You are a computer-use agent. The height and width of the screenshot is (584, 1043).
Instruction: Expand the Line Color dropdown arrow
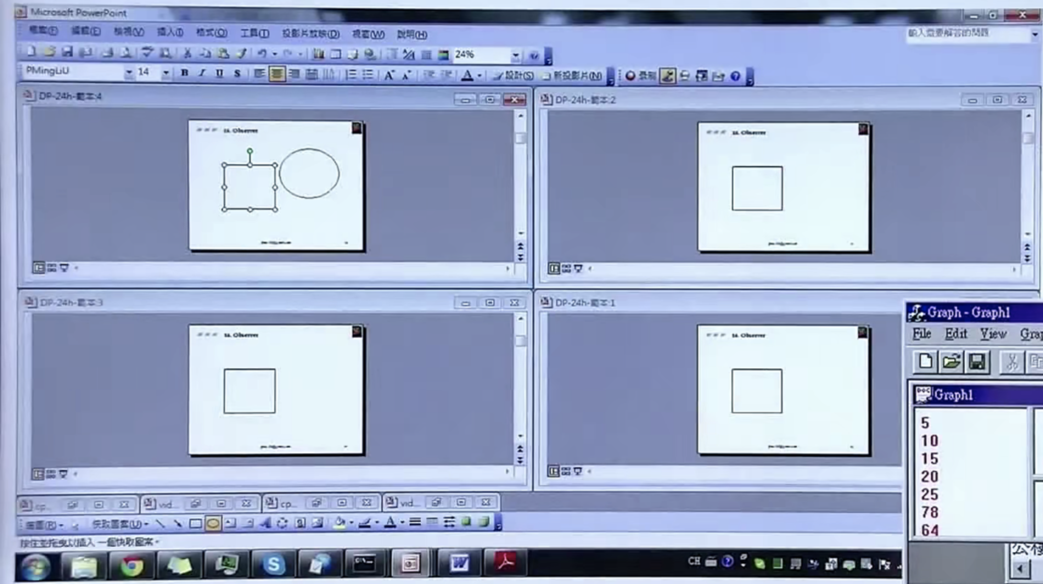click(x=377, y=522)
